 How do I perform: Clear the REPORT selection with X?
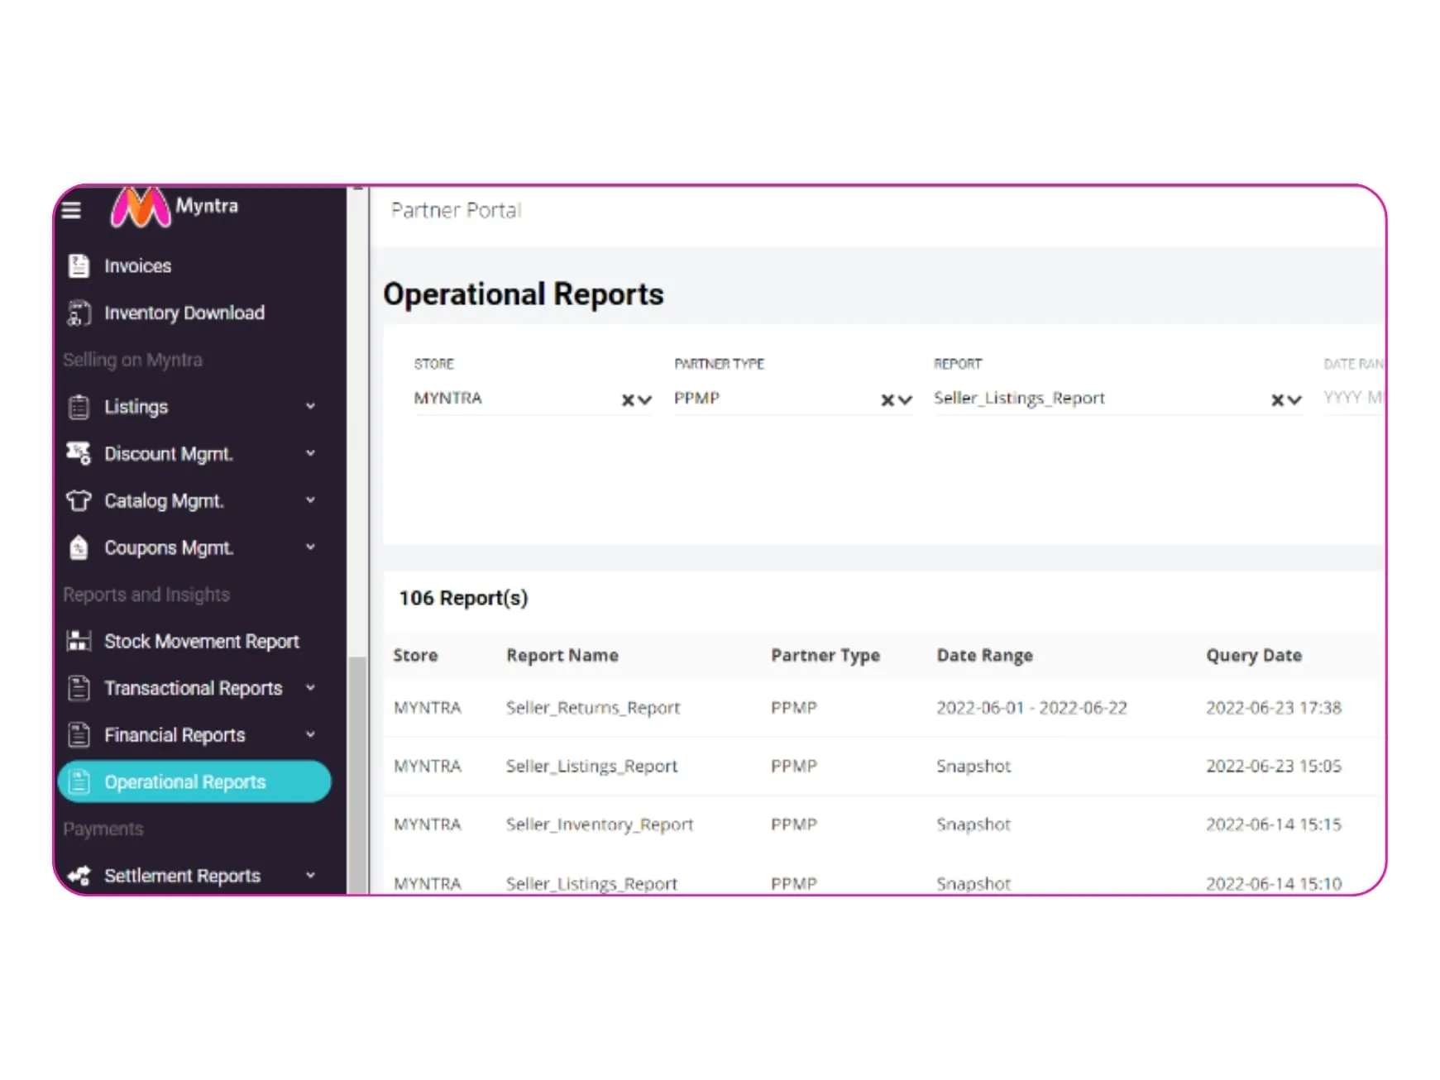point(1278,400)
